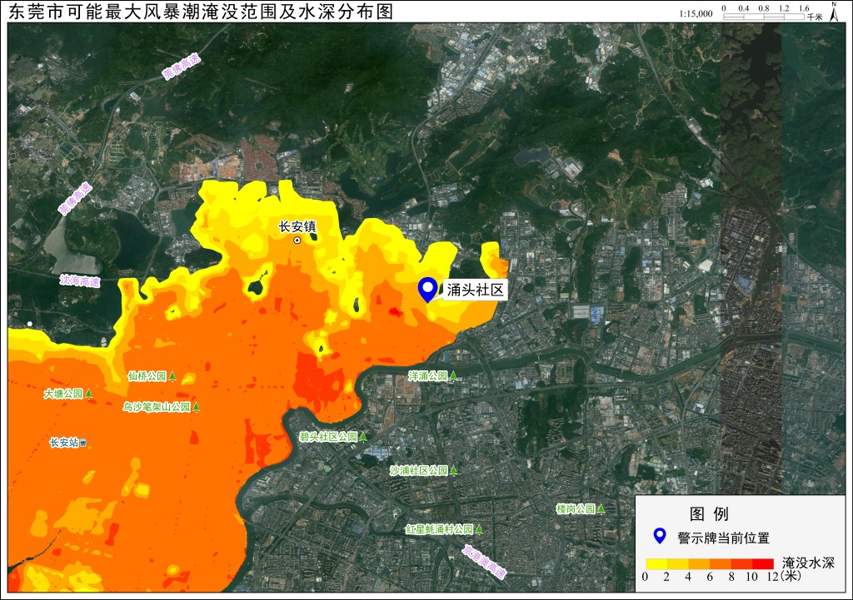Click the 仙桥公园 park tree icon
The height and width of the screenshot is (600, 853).
[x=172, y=376]
